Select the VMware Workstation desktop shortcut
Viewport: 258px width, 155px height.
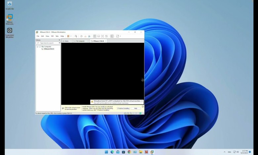(x=10, y=19)
